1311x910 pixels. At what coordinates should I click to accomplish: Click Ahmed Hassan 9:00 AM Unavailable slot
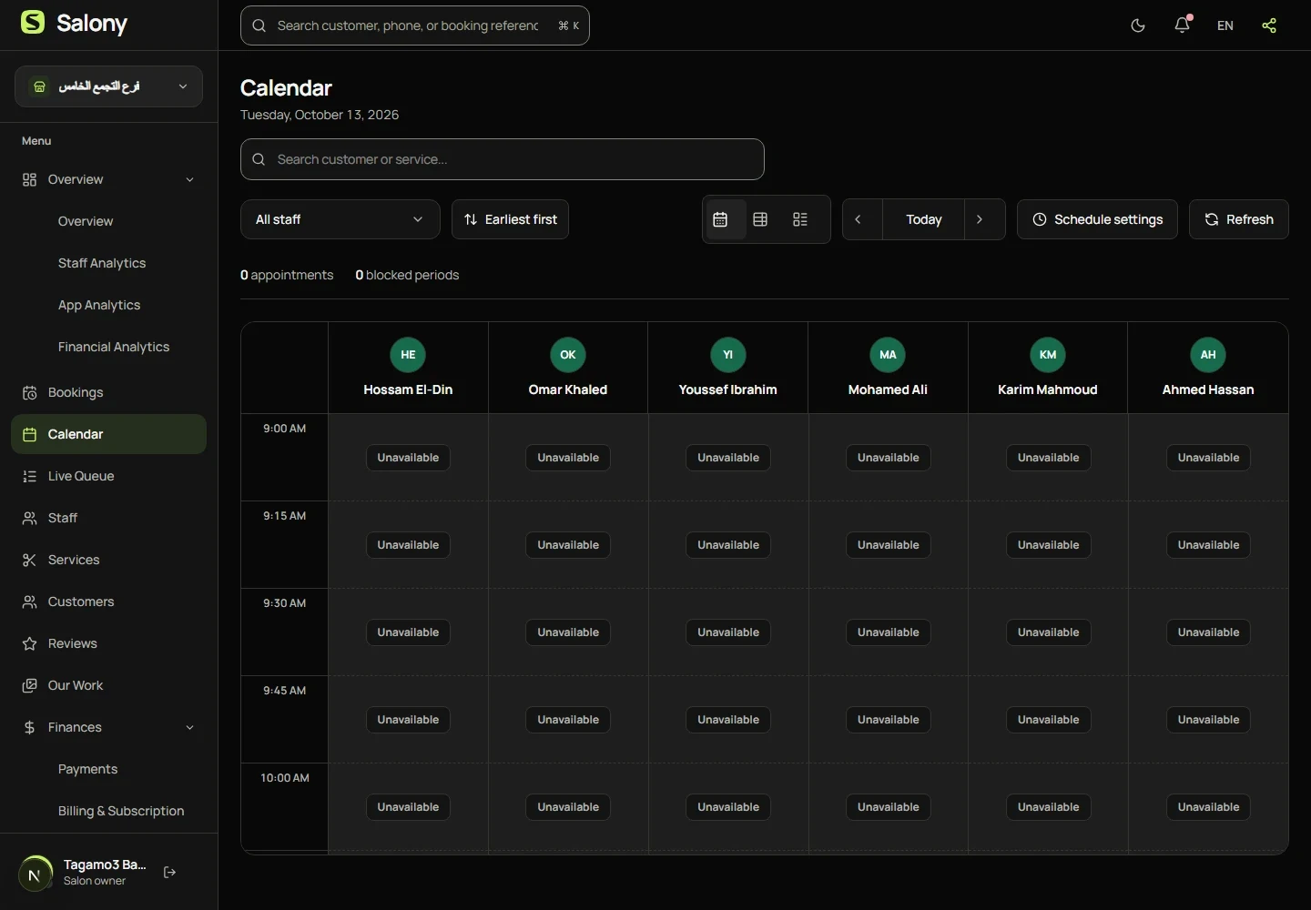(1209, 458)
